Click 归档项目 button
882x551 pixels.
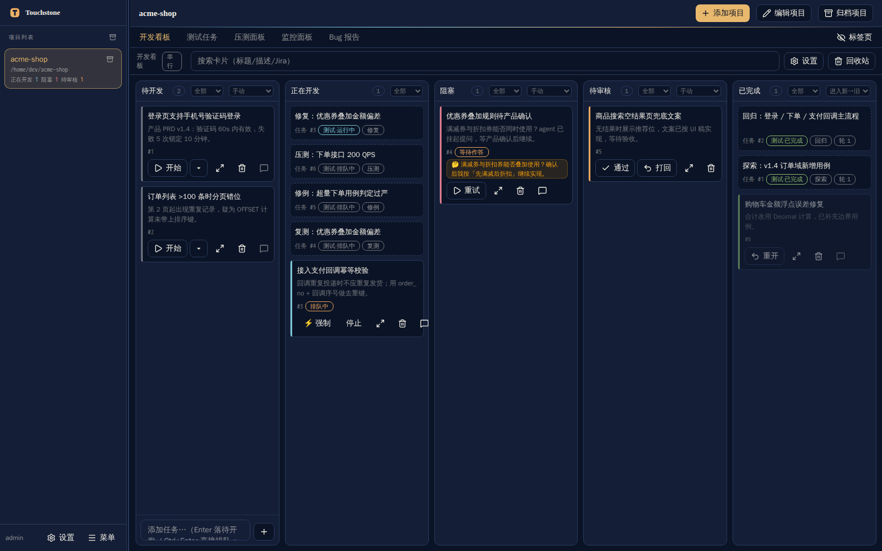point(846,13)
